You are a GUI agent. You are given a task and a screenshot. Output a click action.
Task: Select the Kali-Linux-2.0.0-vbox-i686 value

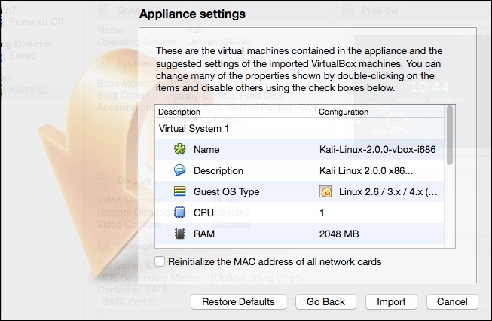pyautogui.click(x=377, y=149)
